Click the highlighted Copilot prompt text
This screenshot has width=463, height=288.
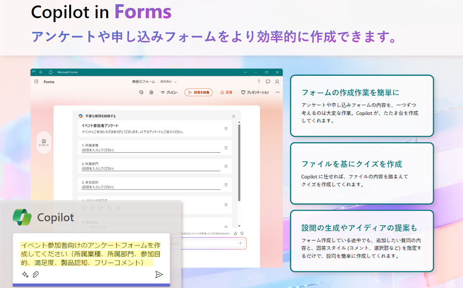click(x=90, y=254)
